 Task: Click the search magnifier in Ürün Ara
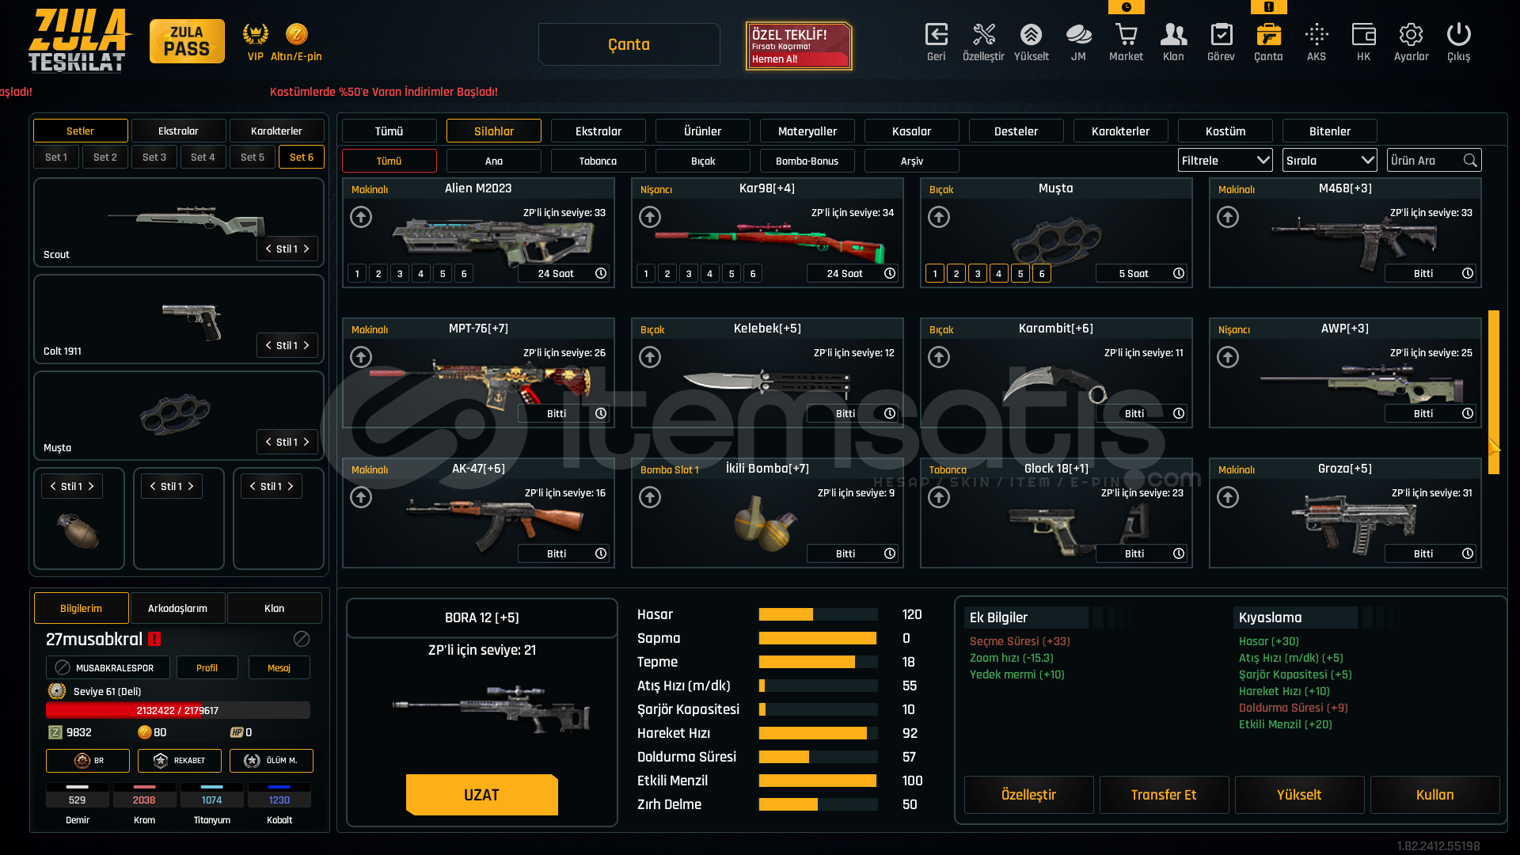coord(1470,161)
